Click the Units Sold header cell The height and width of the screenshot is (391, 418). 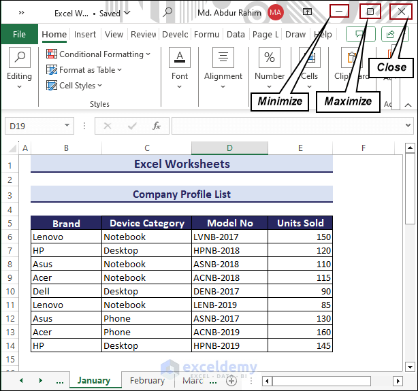[x=300, y=223]
